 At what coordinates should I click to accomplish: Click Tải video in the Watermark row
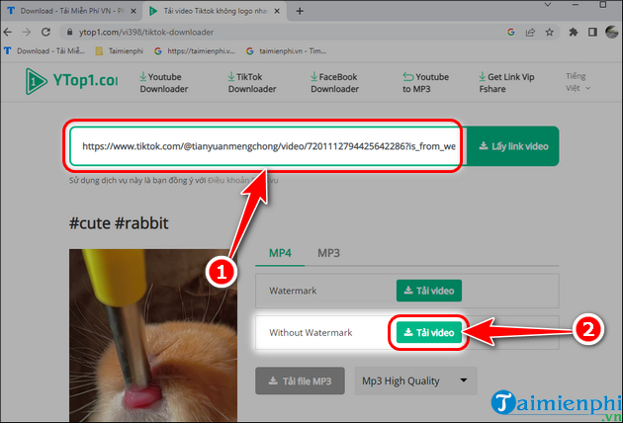tap(429, 291)
